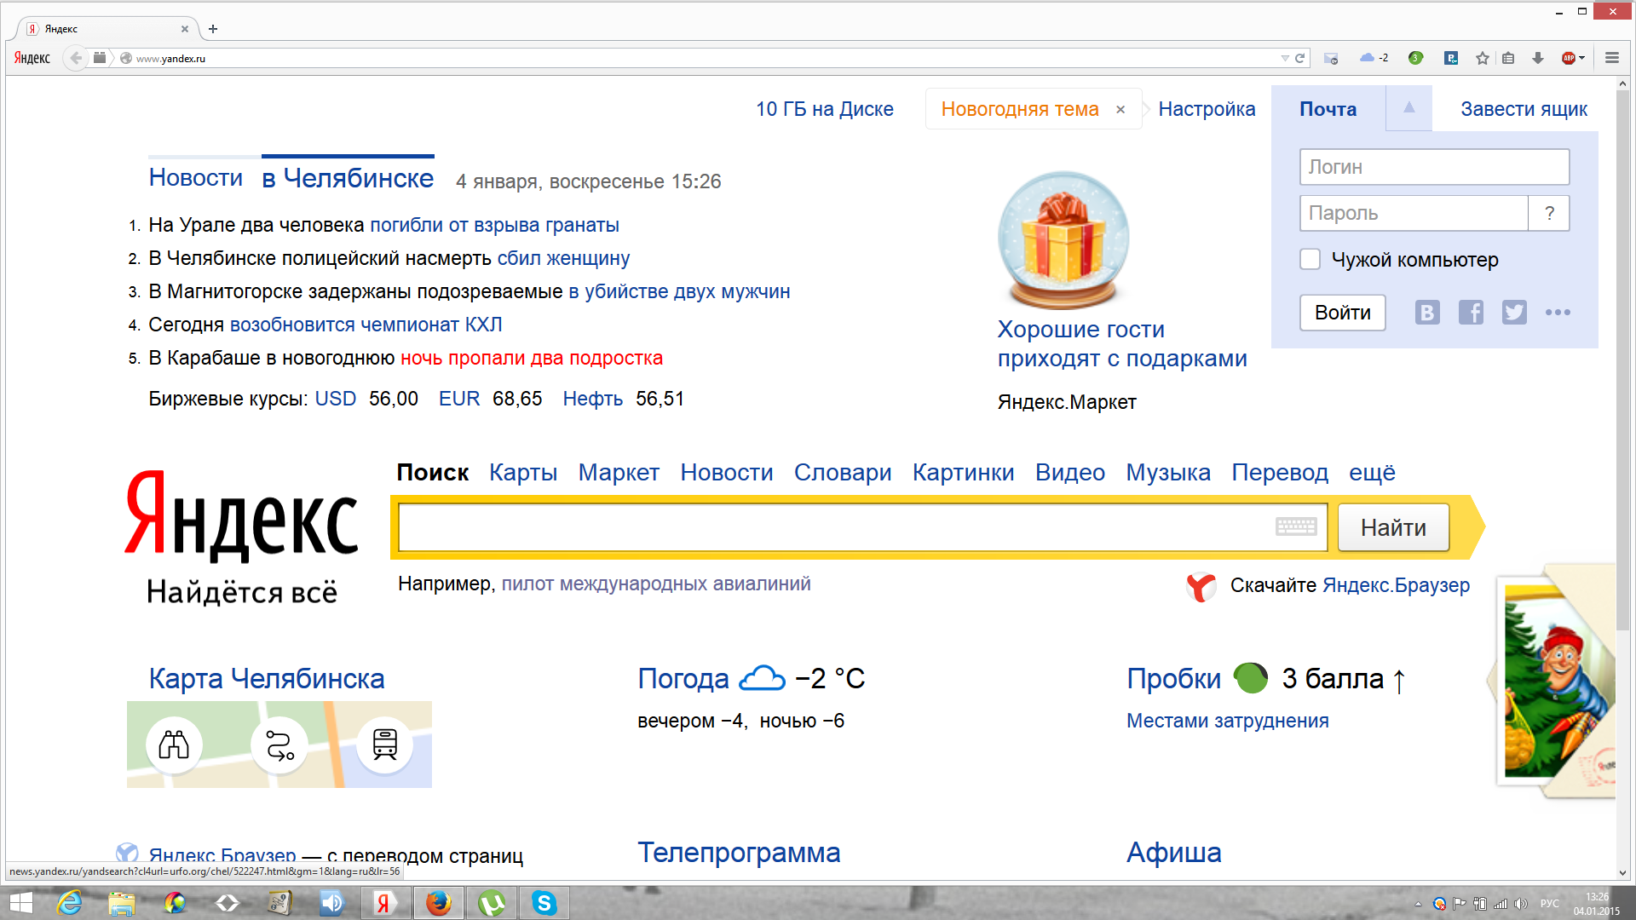Switch to the в Челябинске news tab
Viewport: 1636px width, 920px height.
point(348,178)
